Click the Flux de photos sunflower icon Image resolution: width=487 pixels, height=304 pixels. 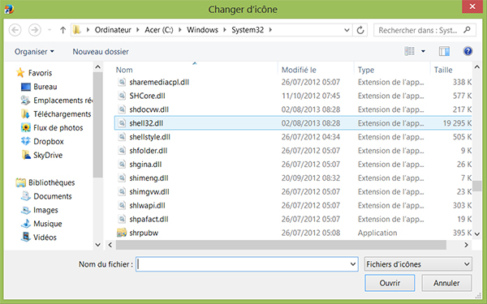[26, 127]
